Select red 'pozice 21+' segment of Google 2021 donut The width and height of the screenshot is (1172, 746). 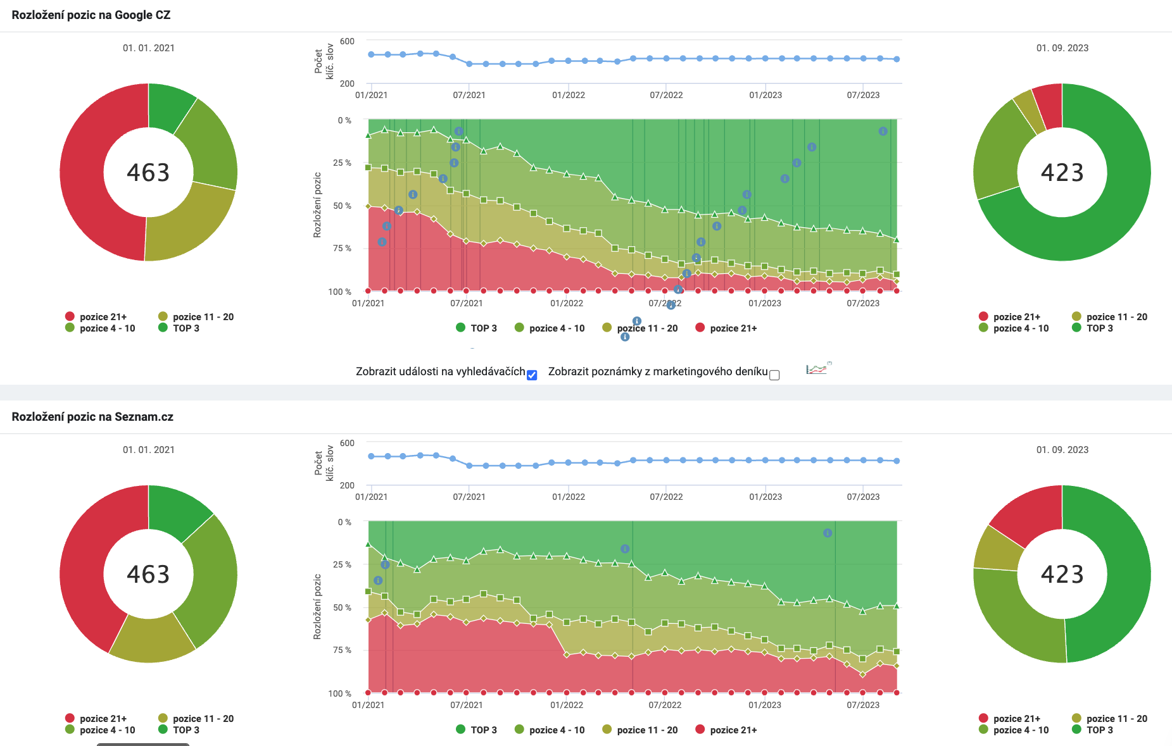tap(82, 172)
